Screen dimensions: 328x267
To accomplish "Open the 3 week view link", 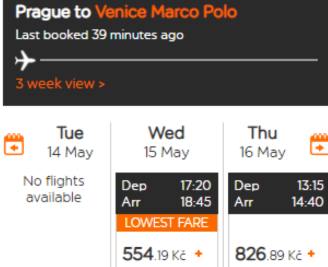I will click(60, 84).
